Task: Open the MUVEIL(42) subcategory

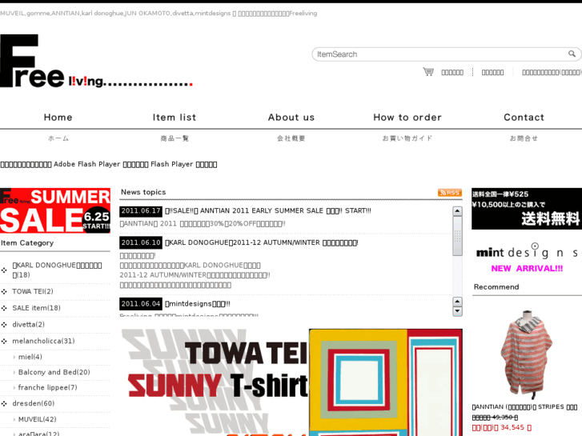Action: (37, 419)
